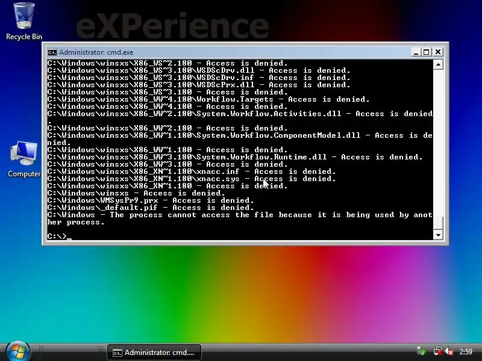Image resolution: width=482 pixels, height=361 pixels.
Task: Click the System.Workflow.ComponentModel.dll output line
Action: click(x=240, y=139)
